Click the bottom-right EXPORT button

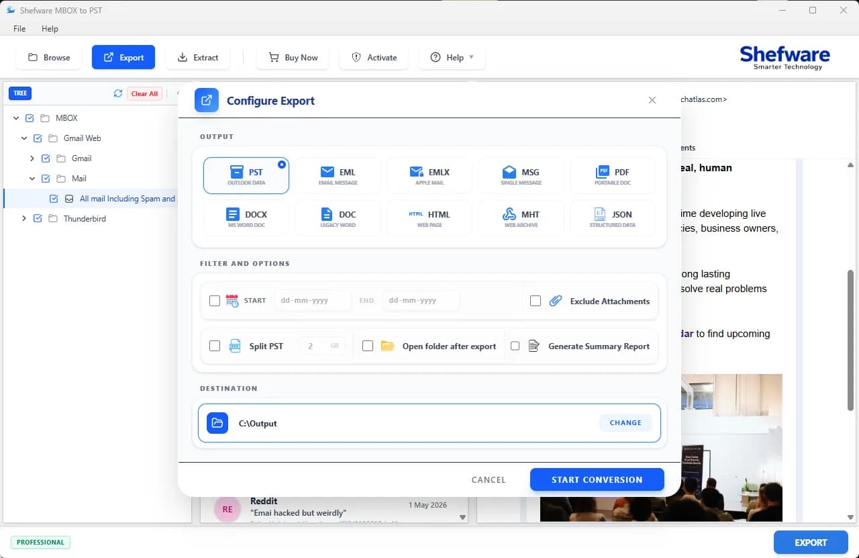click(x=811, y=543)
